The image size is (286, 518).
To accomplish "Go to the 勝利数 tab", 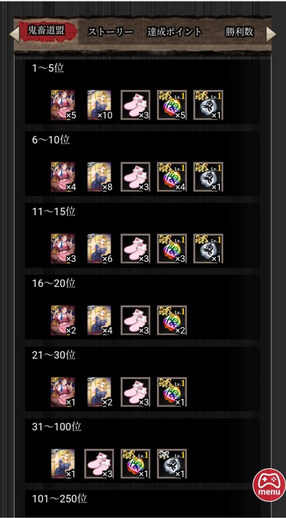I will tap(240, 32).
